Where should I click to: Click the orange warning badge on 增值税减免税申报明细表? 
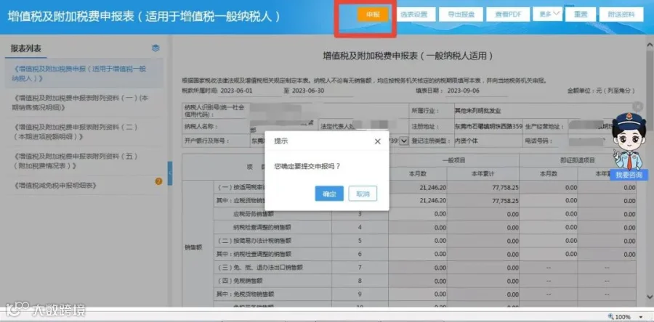pos(158,181)
